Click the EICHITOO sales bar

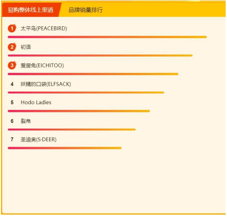click(93, 74)
